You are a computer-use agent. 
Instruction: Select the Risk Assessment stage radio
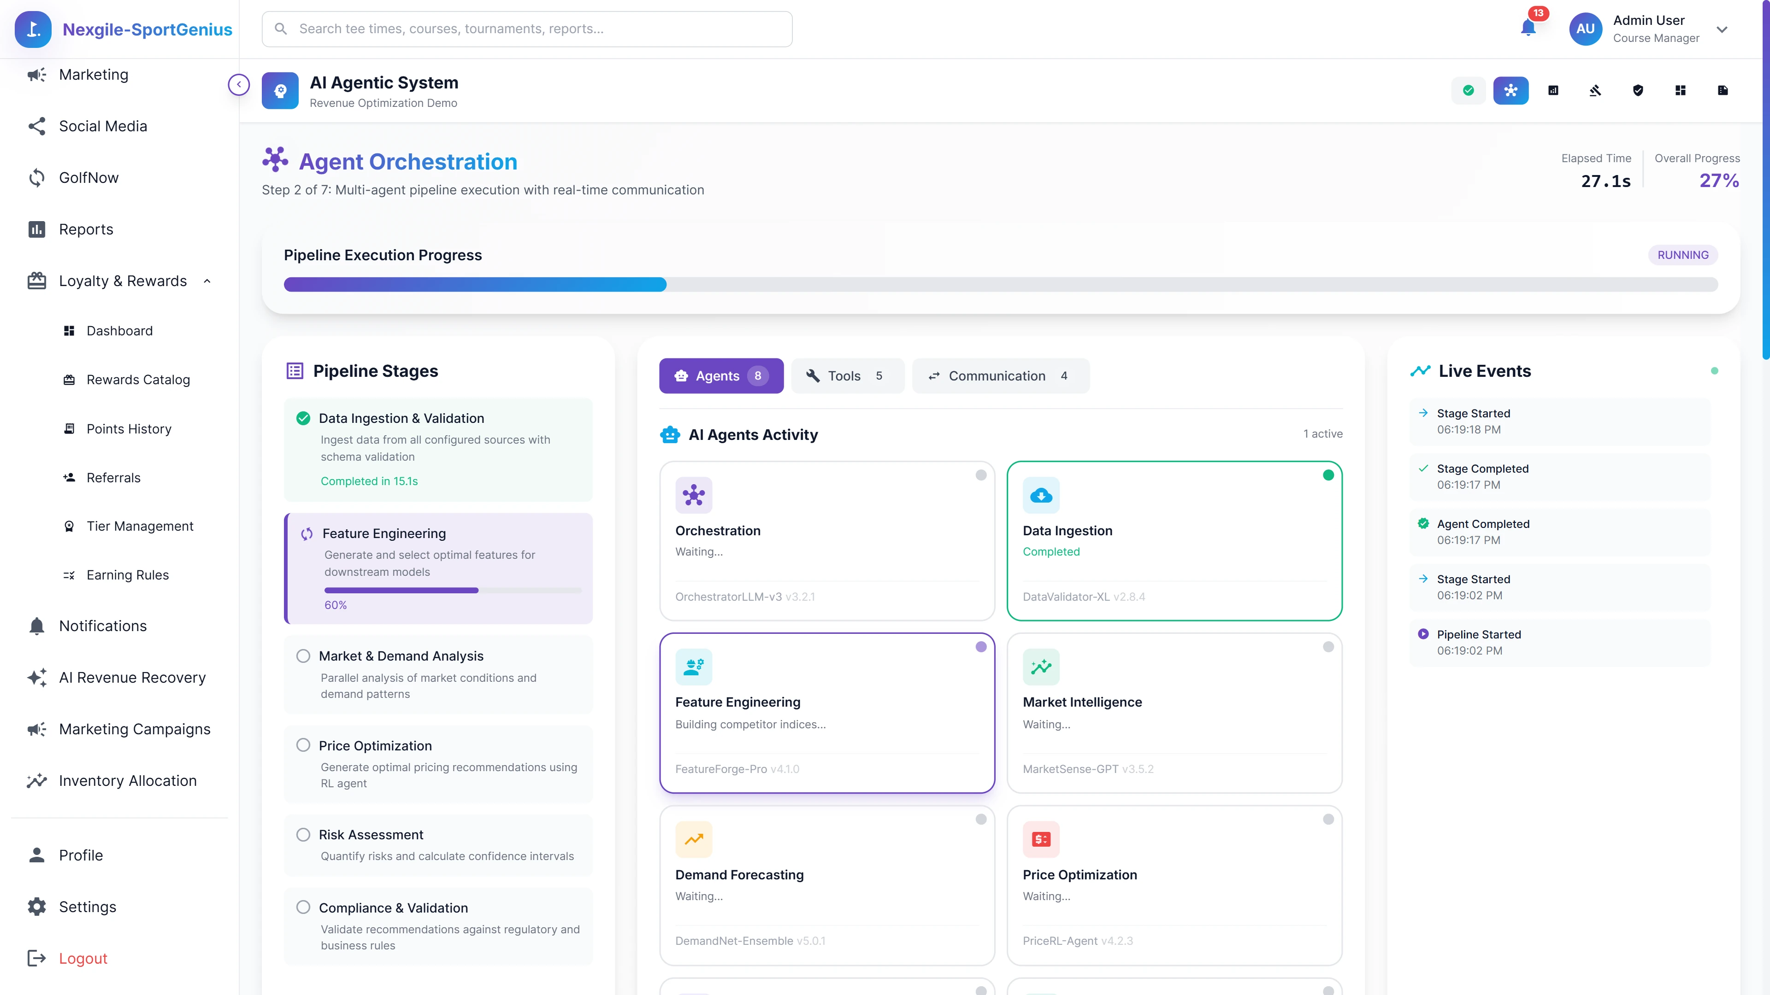pos(303,834)
